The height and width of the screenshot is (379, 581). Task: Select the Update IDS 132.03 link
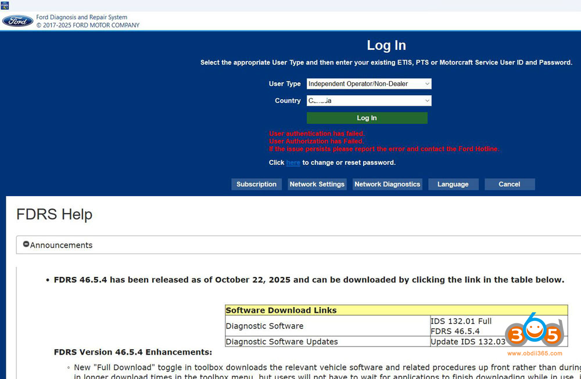pos(468,342)
